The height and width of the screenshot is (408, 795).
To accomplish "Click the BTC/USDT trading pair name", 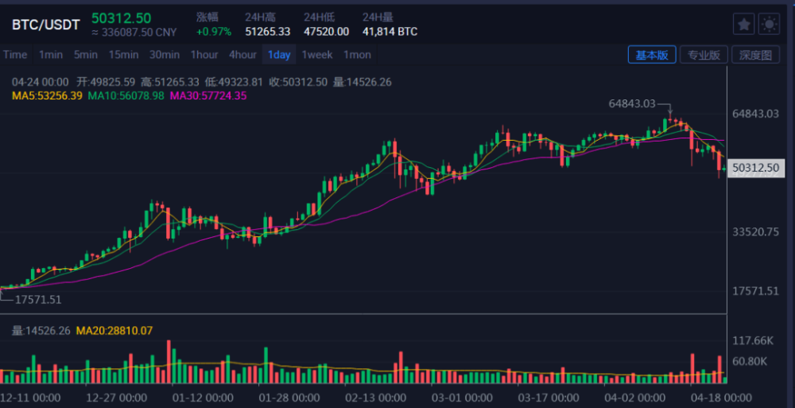I will 45,25.
